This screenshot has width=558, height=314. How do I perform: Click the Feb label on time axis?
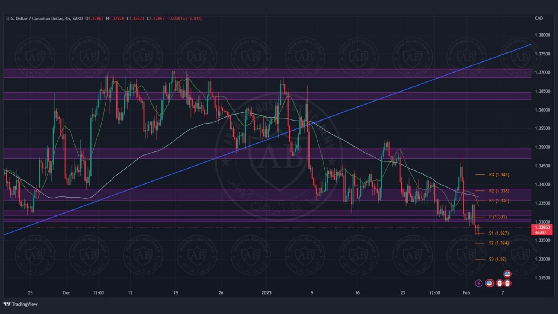point(466,293)
